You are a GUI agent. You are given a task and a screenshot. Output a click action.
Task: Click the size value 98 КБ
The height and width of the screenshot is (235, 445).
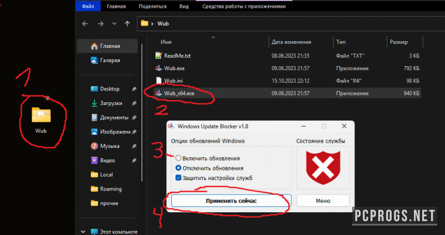pos(413,81)
